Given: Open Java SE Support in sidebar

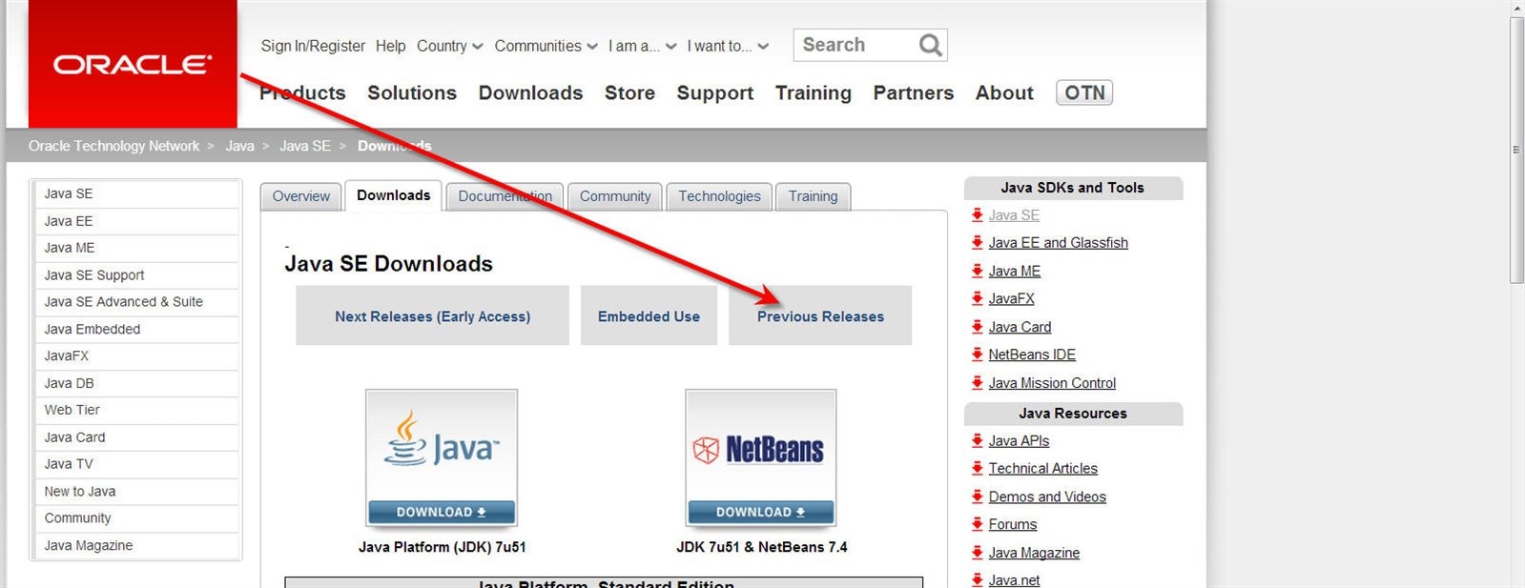Looking at the screenshot, I should click(x=136, y=275).
